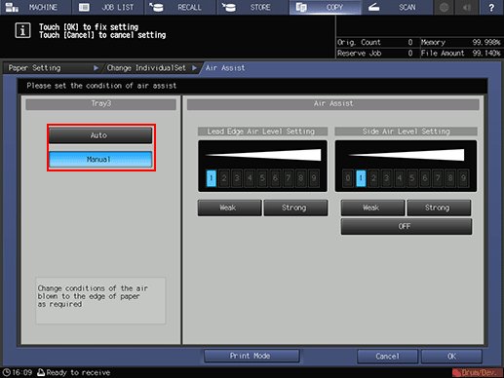Set Side Air Level to 5

[412, 178]
